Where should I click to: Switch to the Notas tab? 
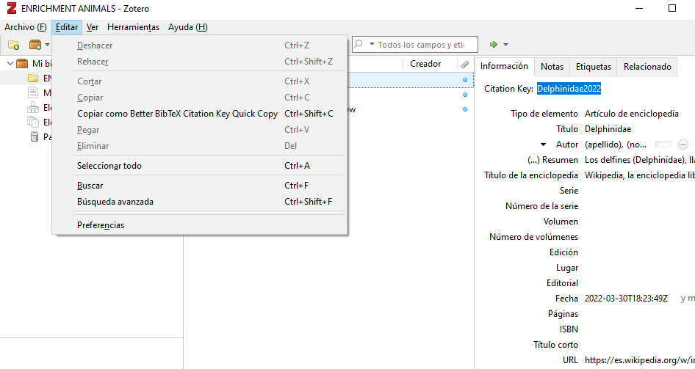552,67
